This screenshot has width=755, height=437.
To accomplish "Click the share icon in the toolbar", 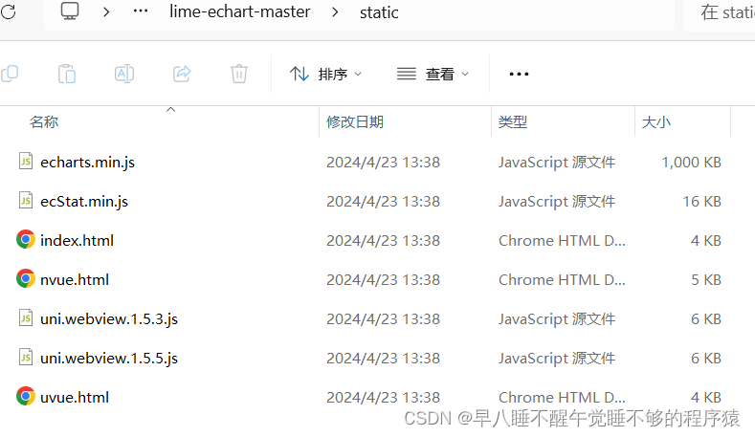I will (x=181, y=74).
